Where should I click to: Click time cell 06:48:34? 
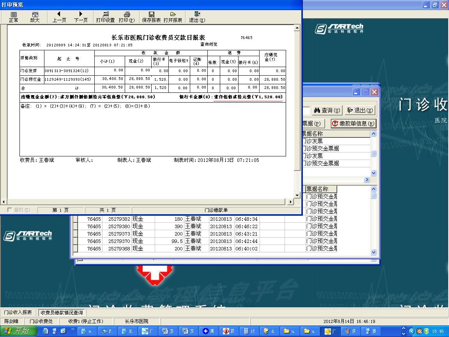247,219
